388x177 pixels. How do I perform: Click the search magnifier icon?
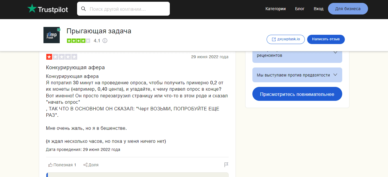pos(83,9)
